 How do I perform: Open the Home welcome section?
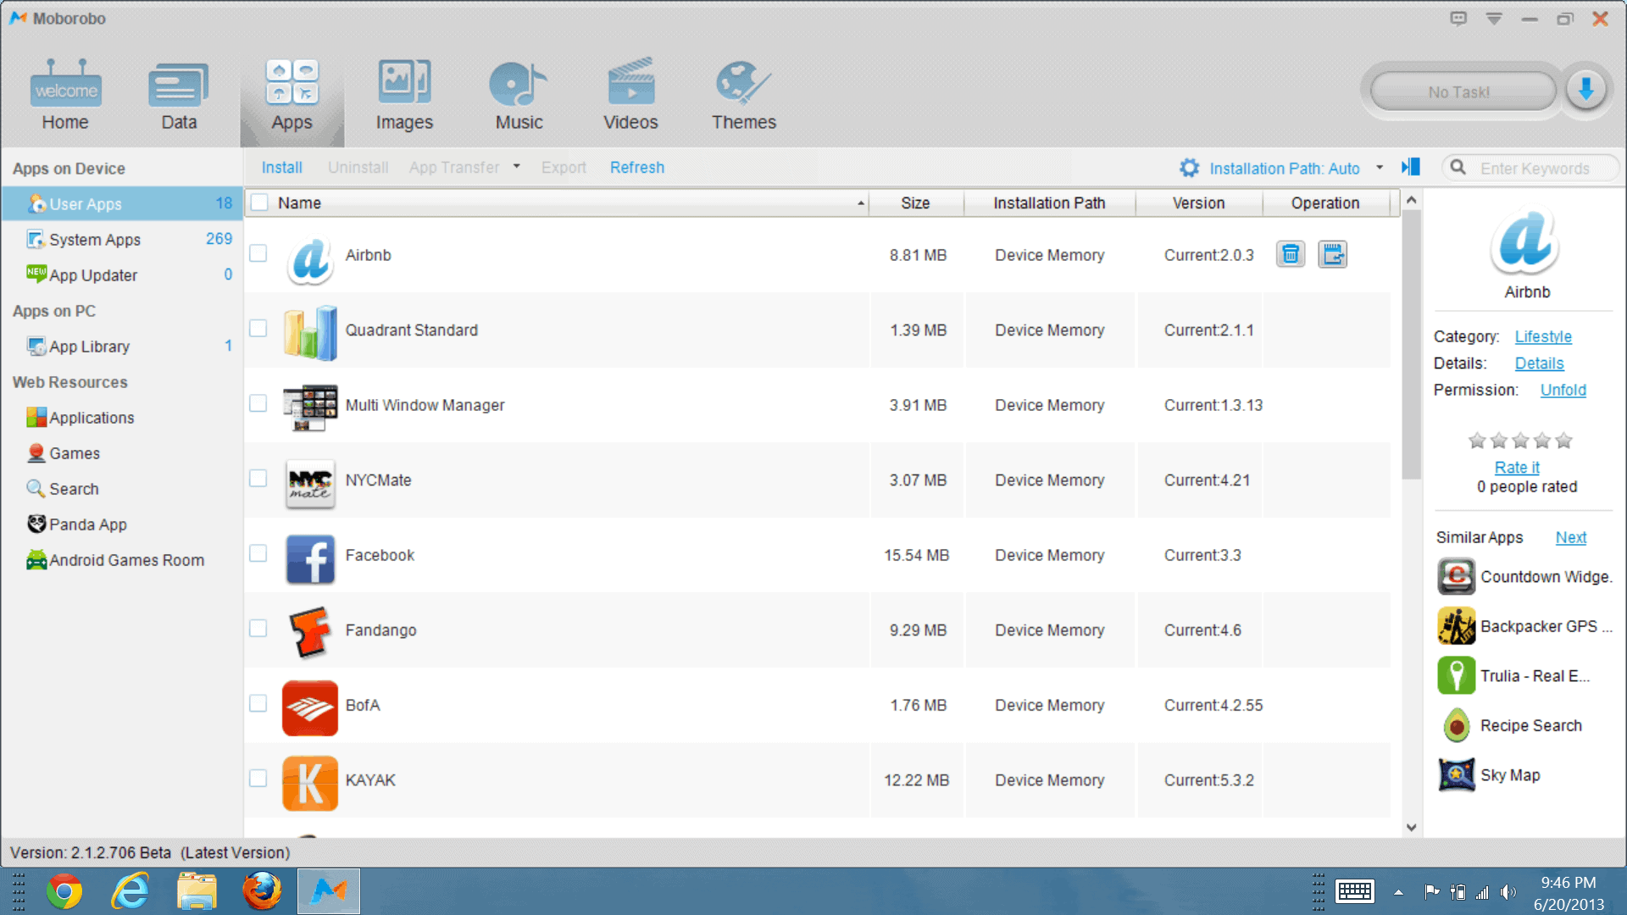coord(65,94)
